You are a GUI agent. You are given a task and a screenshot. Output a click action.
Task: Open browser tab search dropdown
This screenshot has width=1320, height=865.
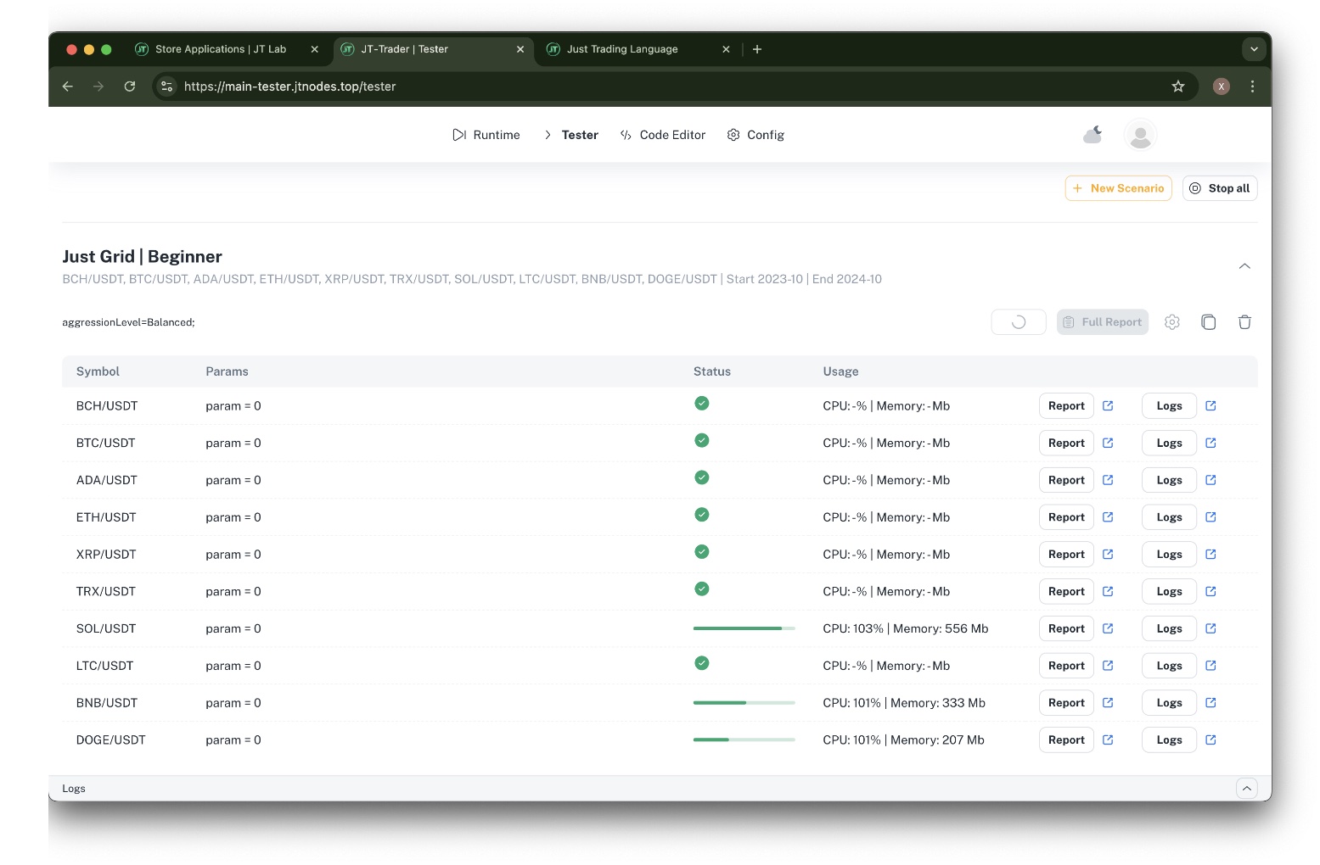point(1254,49)
